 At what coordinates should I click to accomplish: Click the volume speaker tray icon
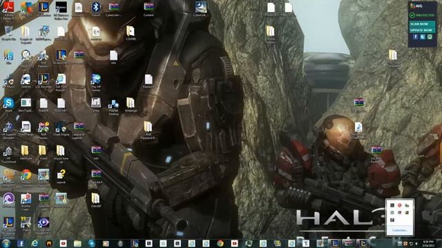417,244
